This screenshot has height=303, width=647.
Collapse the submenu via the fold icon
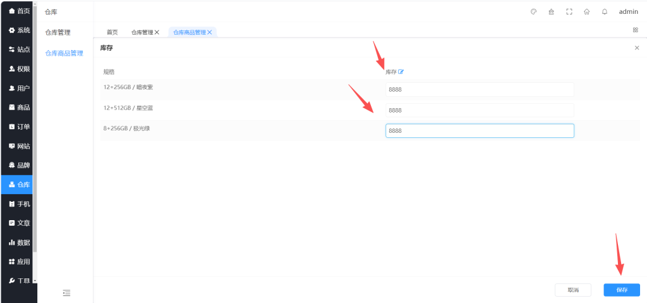tap(66, 292)
